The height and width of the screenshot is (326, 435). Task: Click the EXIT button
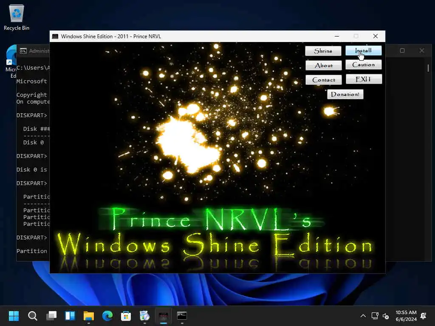pos(364,79)
